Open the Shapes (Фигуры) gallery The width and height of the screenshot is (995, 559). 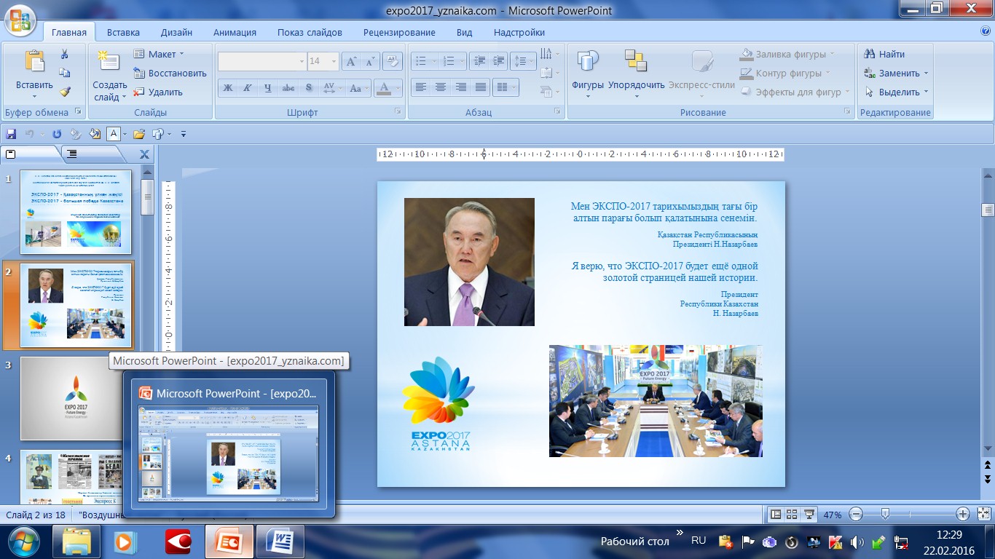[587, 73]
